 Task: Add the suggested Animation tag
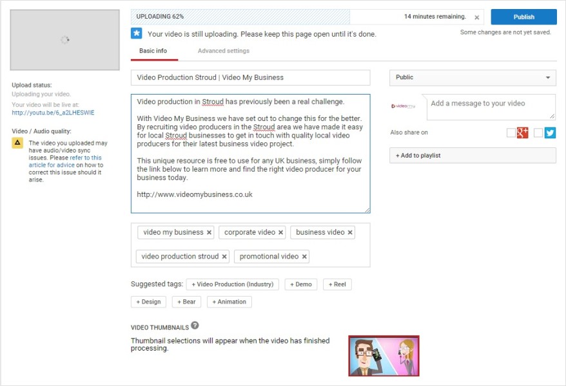tap(229, 302)
